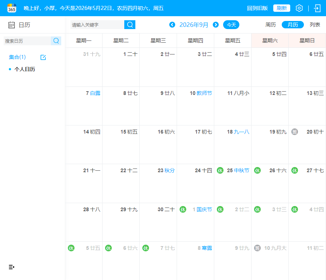Viewport: 326px width, 280px height.
Task: Select September 13 初三 date
Action: (315, 93)
